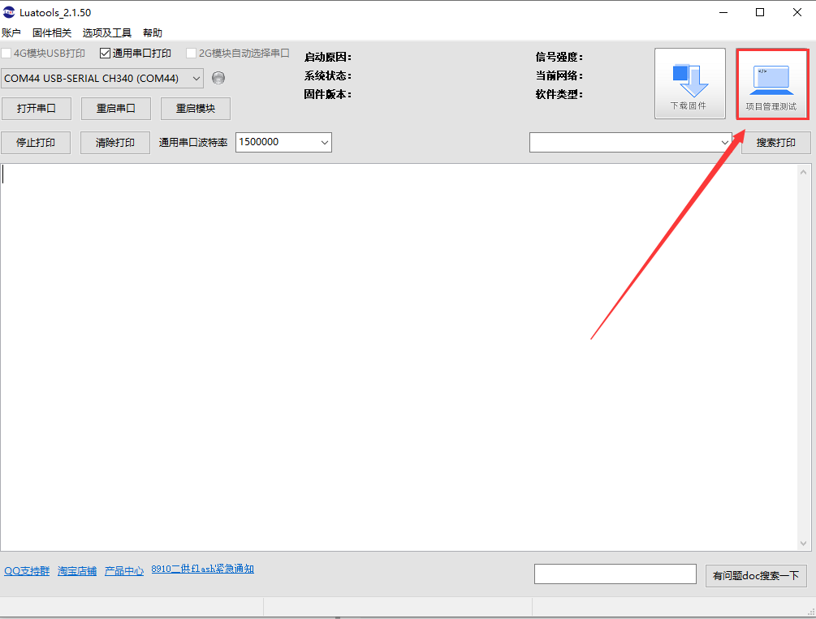This screenshot has width=816, height=619.
Task: Maximize the Luatools window
Action: pyautogui.click(x=760, y=12)
